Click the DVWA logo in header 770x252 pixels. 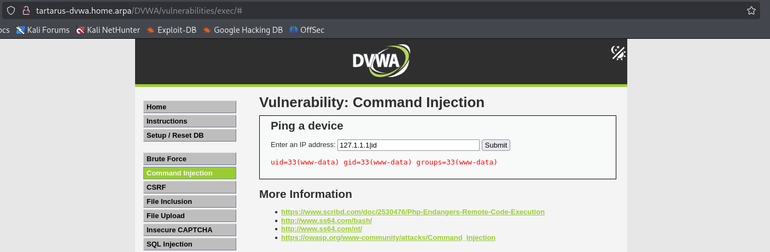[381, 61]
